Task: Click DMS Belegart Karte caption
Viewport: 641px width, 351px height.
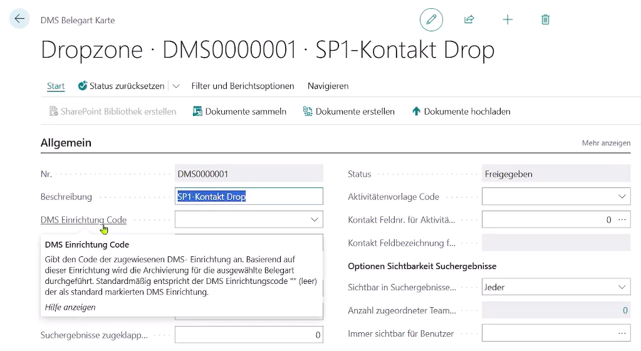Action: [x=78, y=20]
